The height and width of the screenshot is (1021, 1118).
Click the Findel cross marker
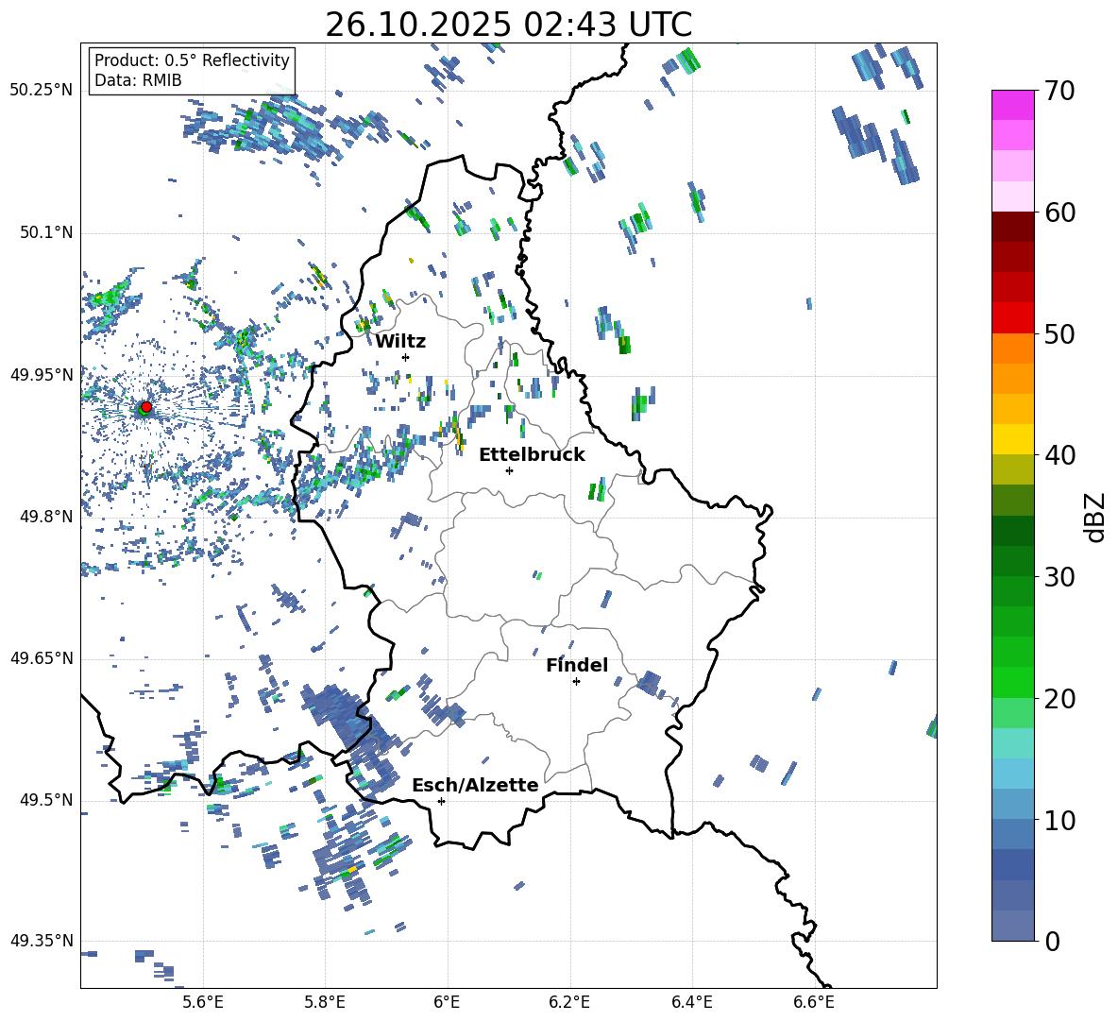tap(576, 681)
